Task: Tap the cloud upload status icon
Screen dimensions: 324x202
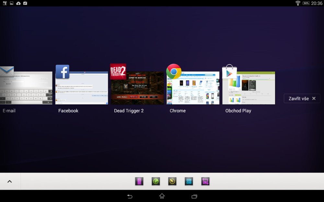Action: (x=18, y=3)
